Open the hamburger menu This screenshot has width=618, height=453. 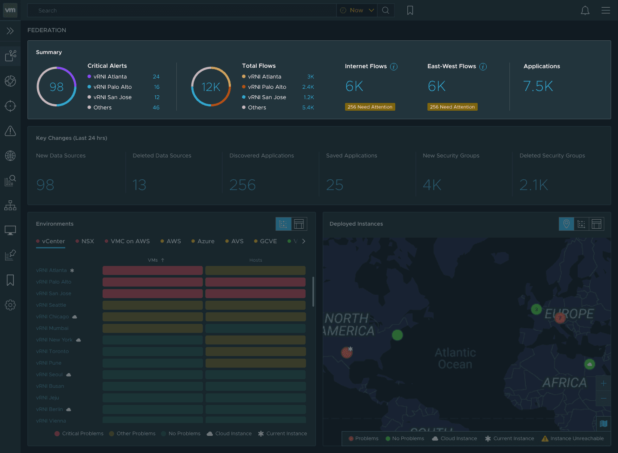click(x=606, y=10)
